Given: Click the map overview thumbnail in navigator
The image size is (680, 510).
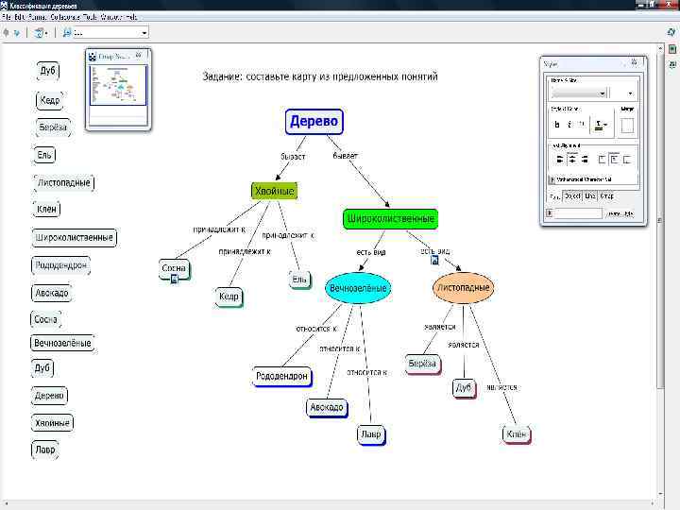Looking at the screenshot, I should coord(118,85).
